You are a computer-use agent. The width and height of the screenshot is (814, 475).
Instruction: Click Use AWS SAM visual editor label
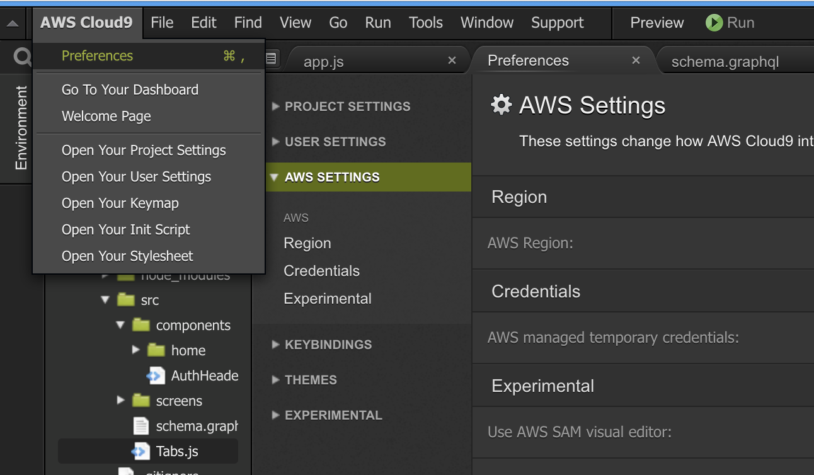tap(580, 432)
